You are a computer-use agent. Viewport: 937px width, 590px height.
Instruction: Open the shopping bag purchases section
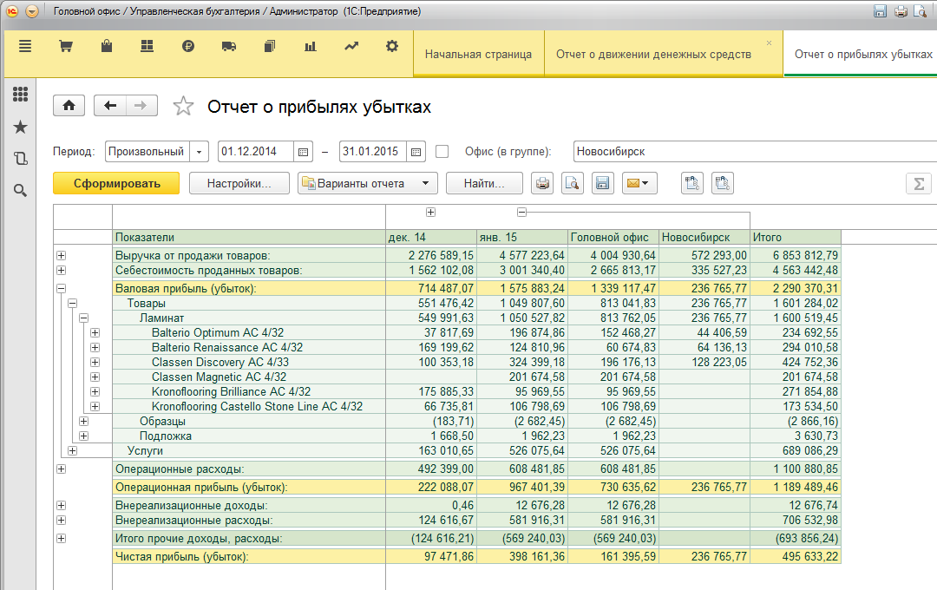107,46
